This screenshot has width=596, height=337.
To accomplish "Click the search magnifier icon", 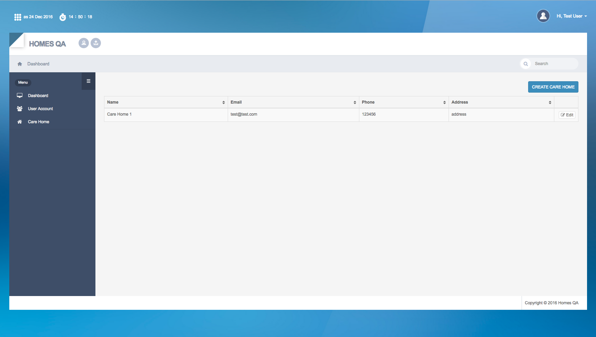I will [x=526, y=64].
